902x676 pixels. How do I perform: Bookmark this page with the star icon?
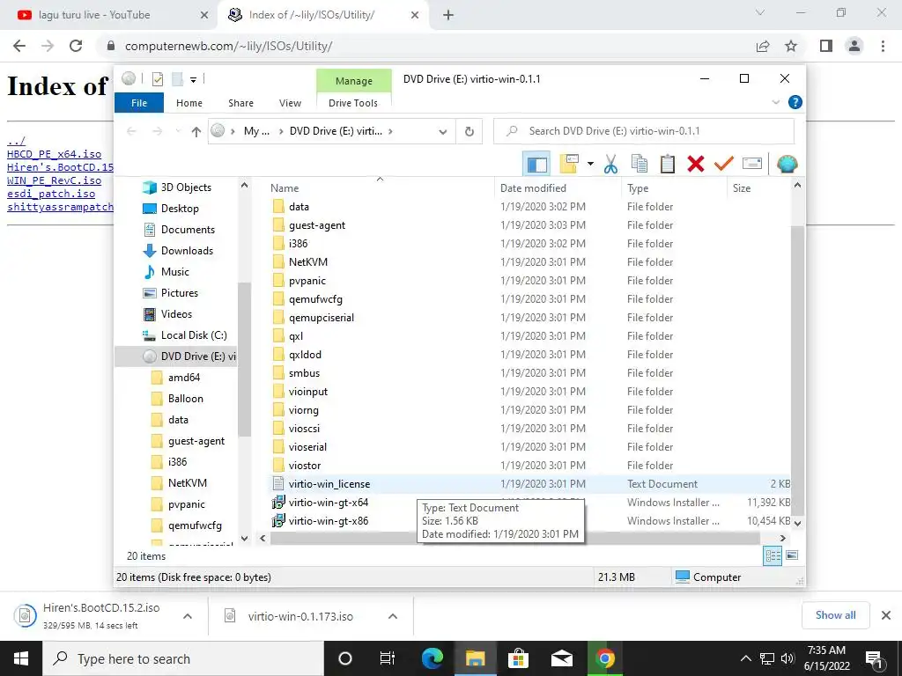(791, 46)
